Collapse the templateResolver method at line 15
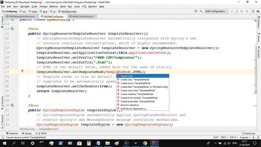 pyautogui.click(x=18, y=33)
